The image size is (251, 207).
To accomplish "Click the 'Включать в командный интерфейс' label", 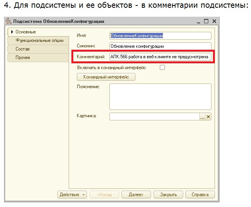I will (112, 68).
